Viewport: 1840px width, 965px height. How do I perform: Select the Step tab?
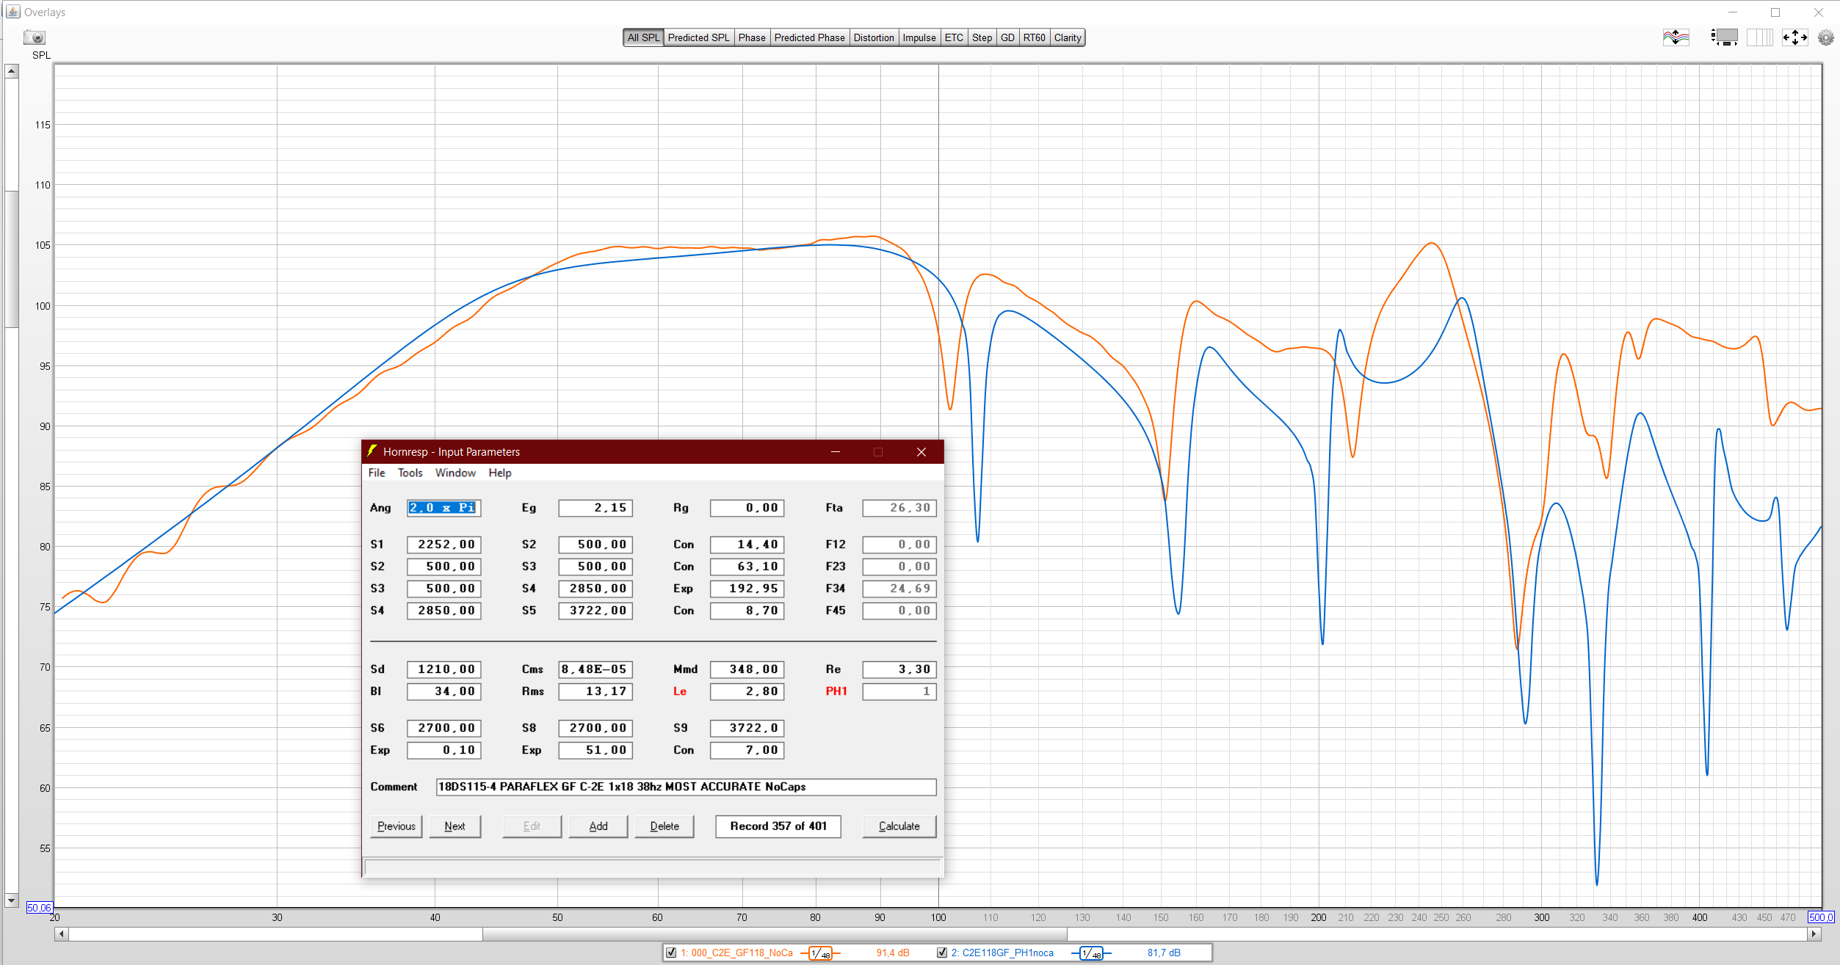982,37
